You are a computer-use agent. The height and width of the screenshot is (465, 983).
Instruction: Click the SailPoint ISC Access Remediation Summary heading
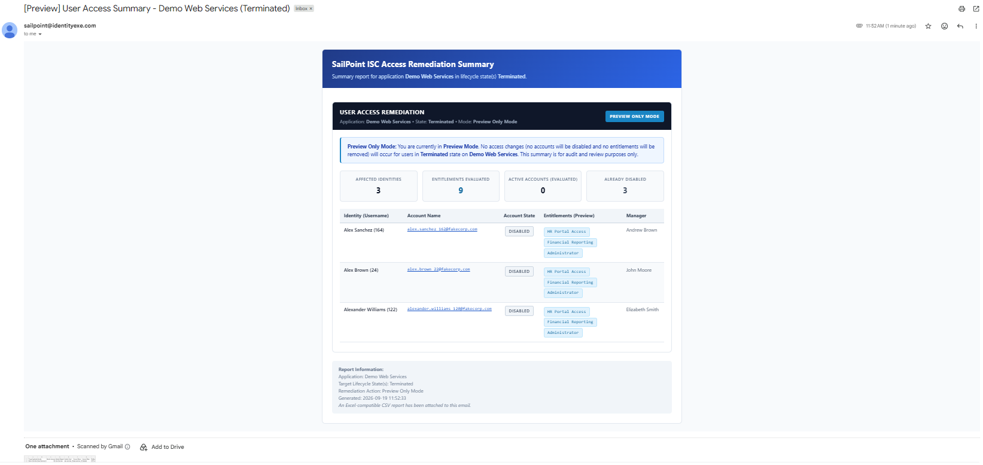point(413,64)
